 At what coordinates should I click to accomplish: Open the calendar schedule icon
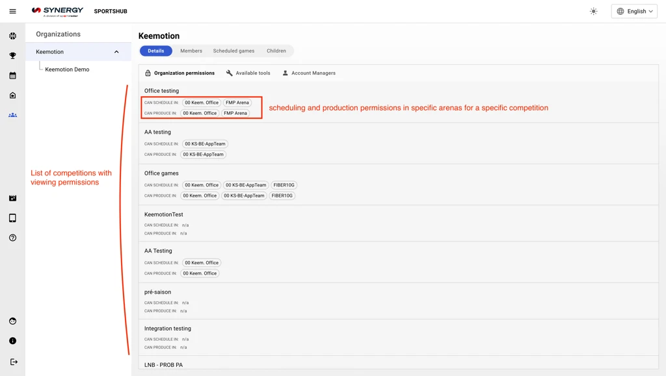click(13, 76)
